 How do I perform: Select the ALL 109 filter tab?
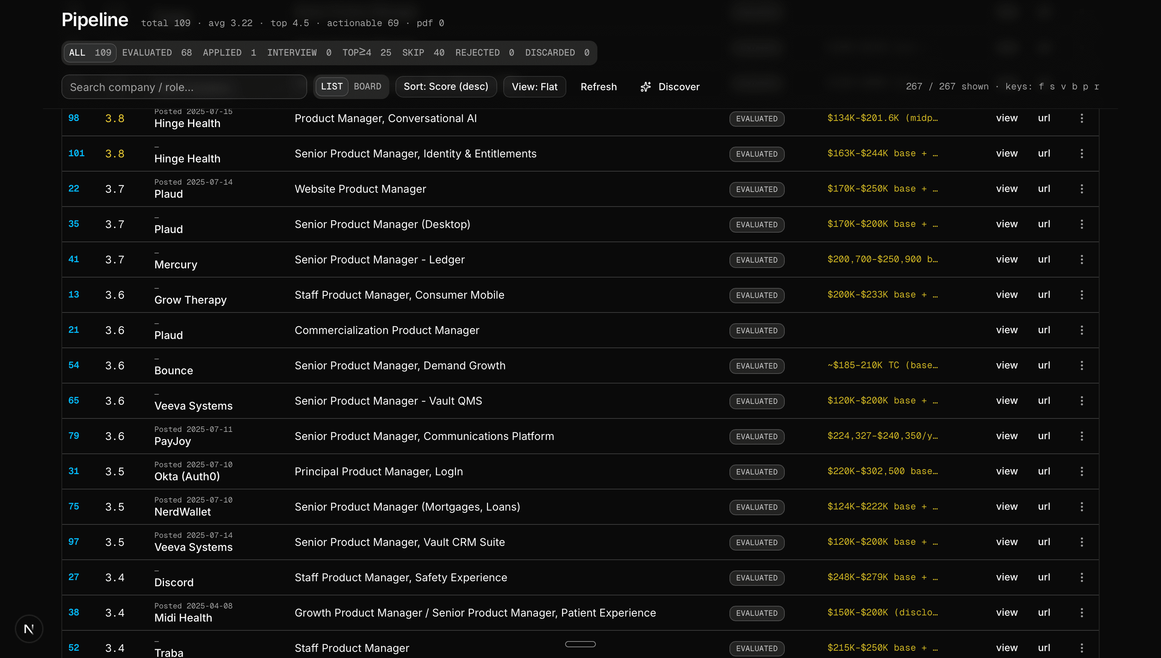click(x=90, y=53)
